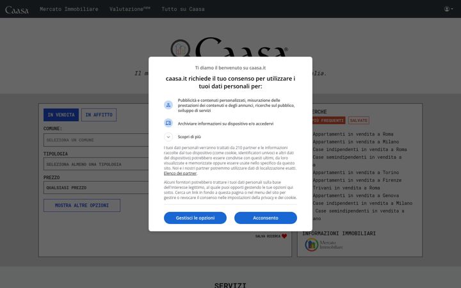
Task: Open Appartamenti in vendita a Firenze
Action: click(357, 180)
